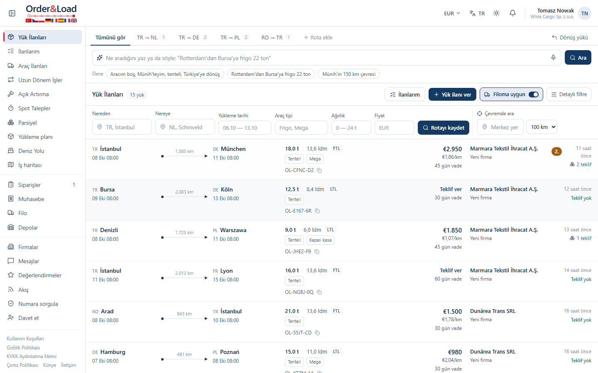The width and height of the screenshot is (598, 373).
Task: Open Dönüş yükü link
Action: (570, 37)
